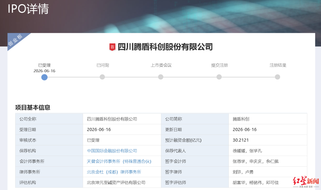This screenshot has width=321, height=190.
Task: Click the 受理日期 value 2026-06-16
Action: (x=99, y=130)
